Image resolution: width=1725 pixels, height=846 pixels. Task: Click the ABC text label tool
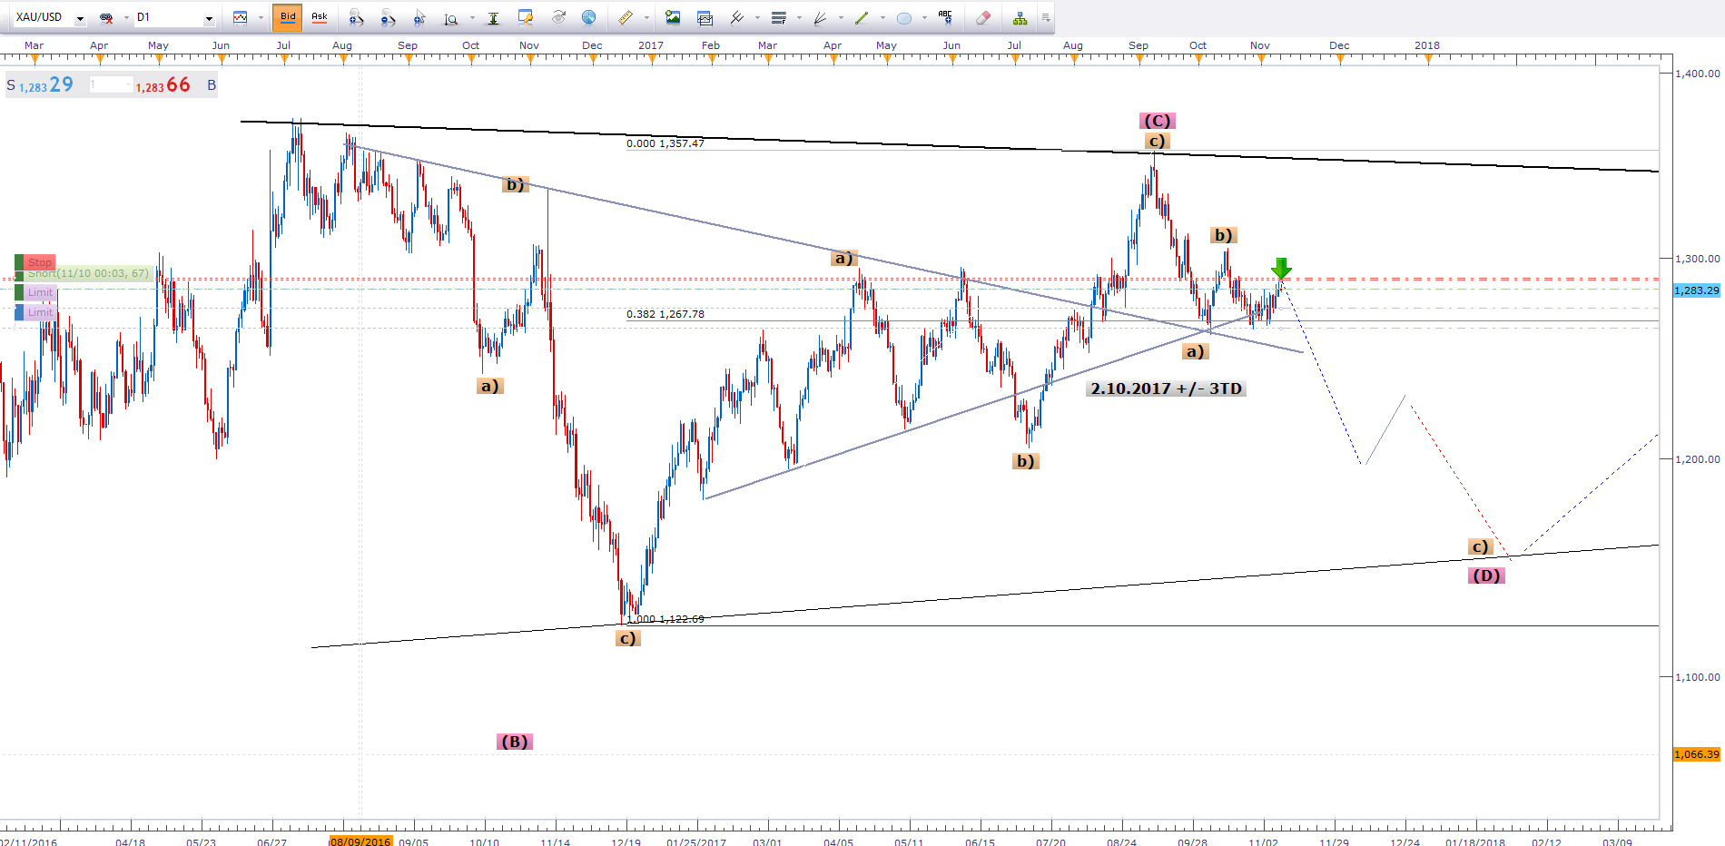945,17
